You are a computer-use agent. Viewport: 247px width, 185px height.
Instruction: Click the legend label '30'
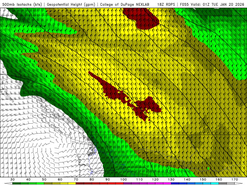pyautogui.click(x=12, y=179)
